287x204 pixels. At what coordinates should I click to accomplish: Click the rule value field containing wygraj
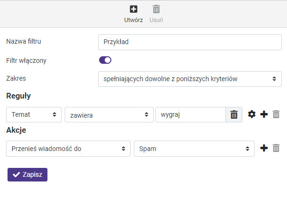click(190, 114)
